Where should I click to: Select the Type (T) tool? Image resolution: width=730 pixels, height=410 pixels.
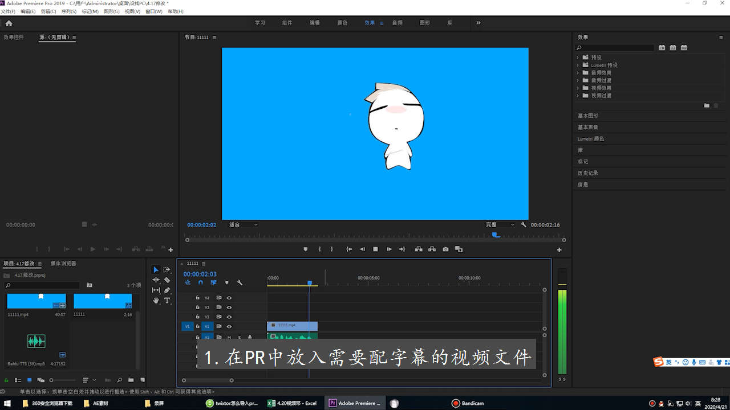167,300
